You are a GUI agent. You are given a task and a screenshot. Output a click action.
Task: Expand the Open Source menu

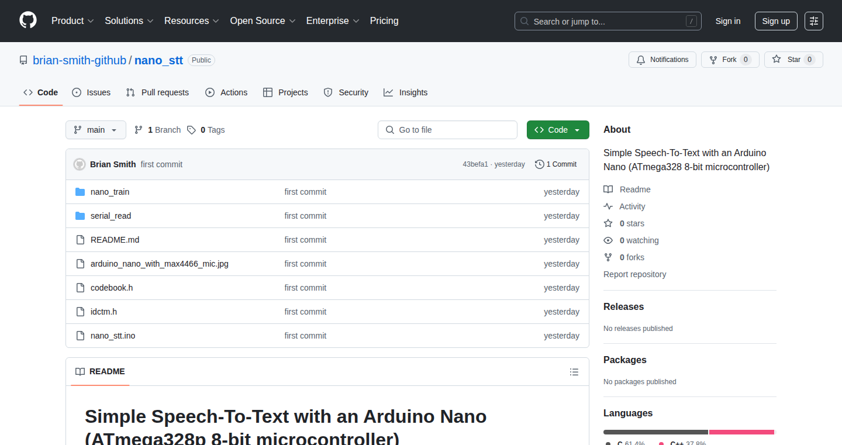pos(263,20)
